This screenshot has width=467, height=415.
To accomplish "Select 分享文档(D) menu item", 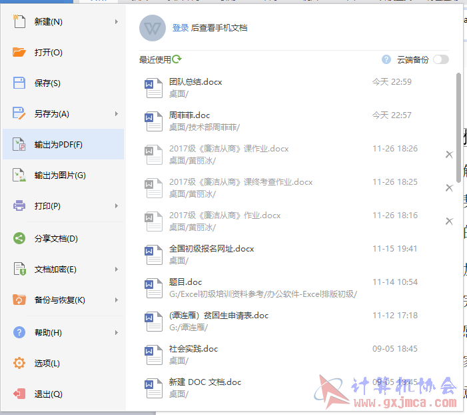I will (63, 238).
